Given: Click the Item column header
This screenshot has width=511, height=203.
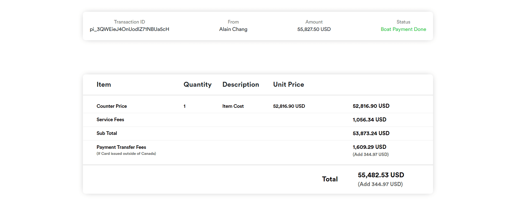Looking at the screenshot, I should (x=104, y=85).
